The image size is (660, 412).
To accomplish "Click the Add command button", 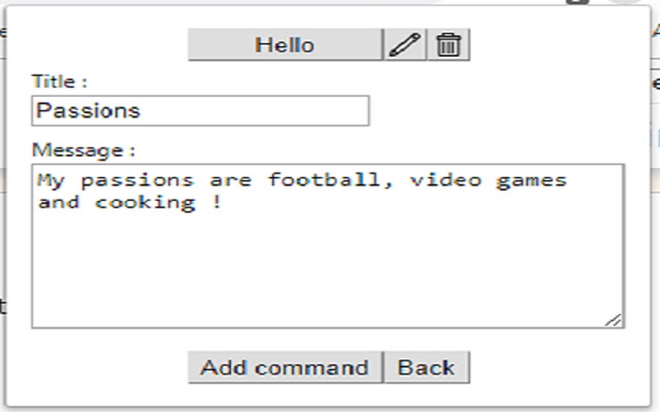I will coord(285,367).
